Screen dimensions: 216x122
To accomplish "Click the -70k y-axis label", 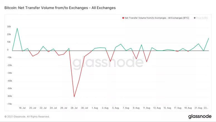I will pyautogui.click(x=9, y=104).
